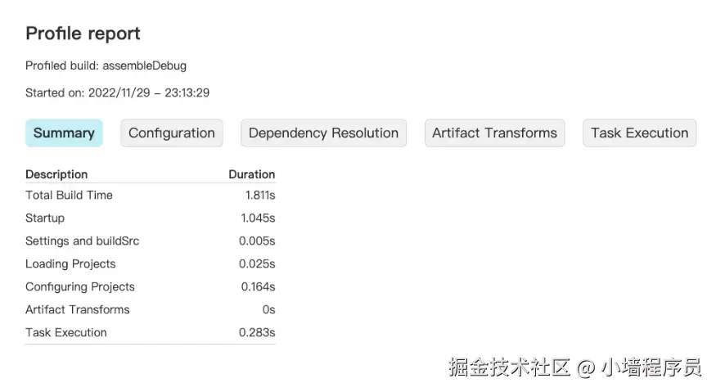The height and width of the screenshot is (392, 716).
Task: Select the Dependency Resolution tab
Action: [323, 133]
